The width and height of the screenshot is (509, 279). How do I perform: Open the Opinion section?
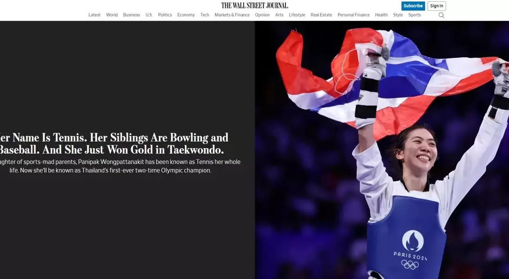point(262,15)
